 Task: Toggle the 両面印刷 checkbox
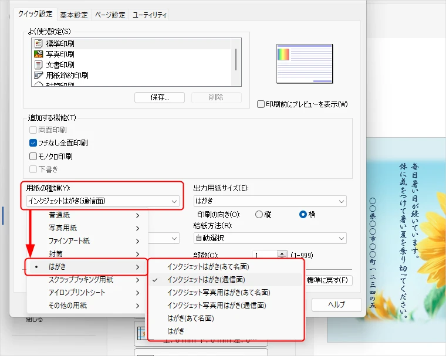(x=33, y=130)
